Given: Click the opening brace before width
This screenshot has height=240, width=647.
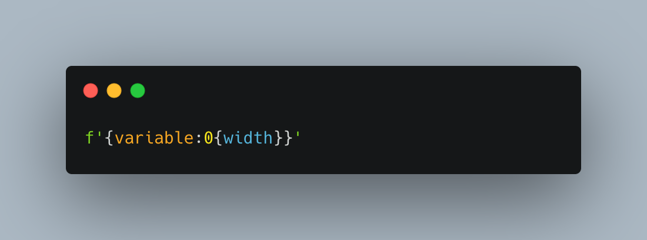Looking at the screenshot, I should coord(218,138).
